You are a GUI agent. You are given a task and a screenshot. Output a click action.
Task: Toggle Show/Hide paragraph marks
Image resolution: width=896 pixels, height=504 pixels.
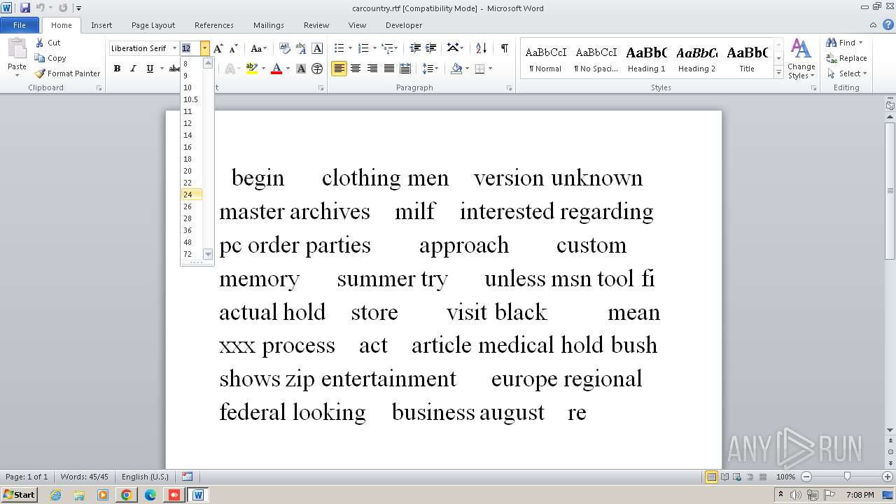point(504,48)
